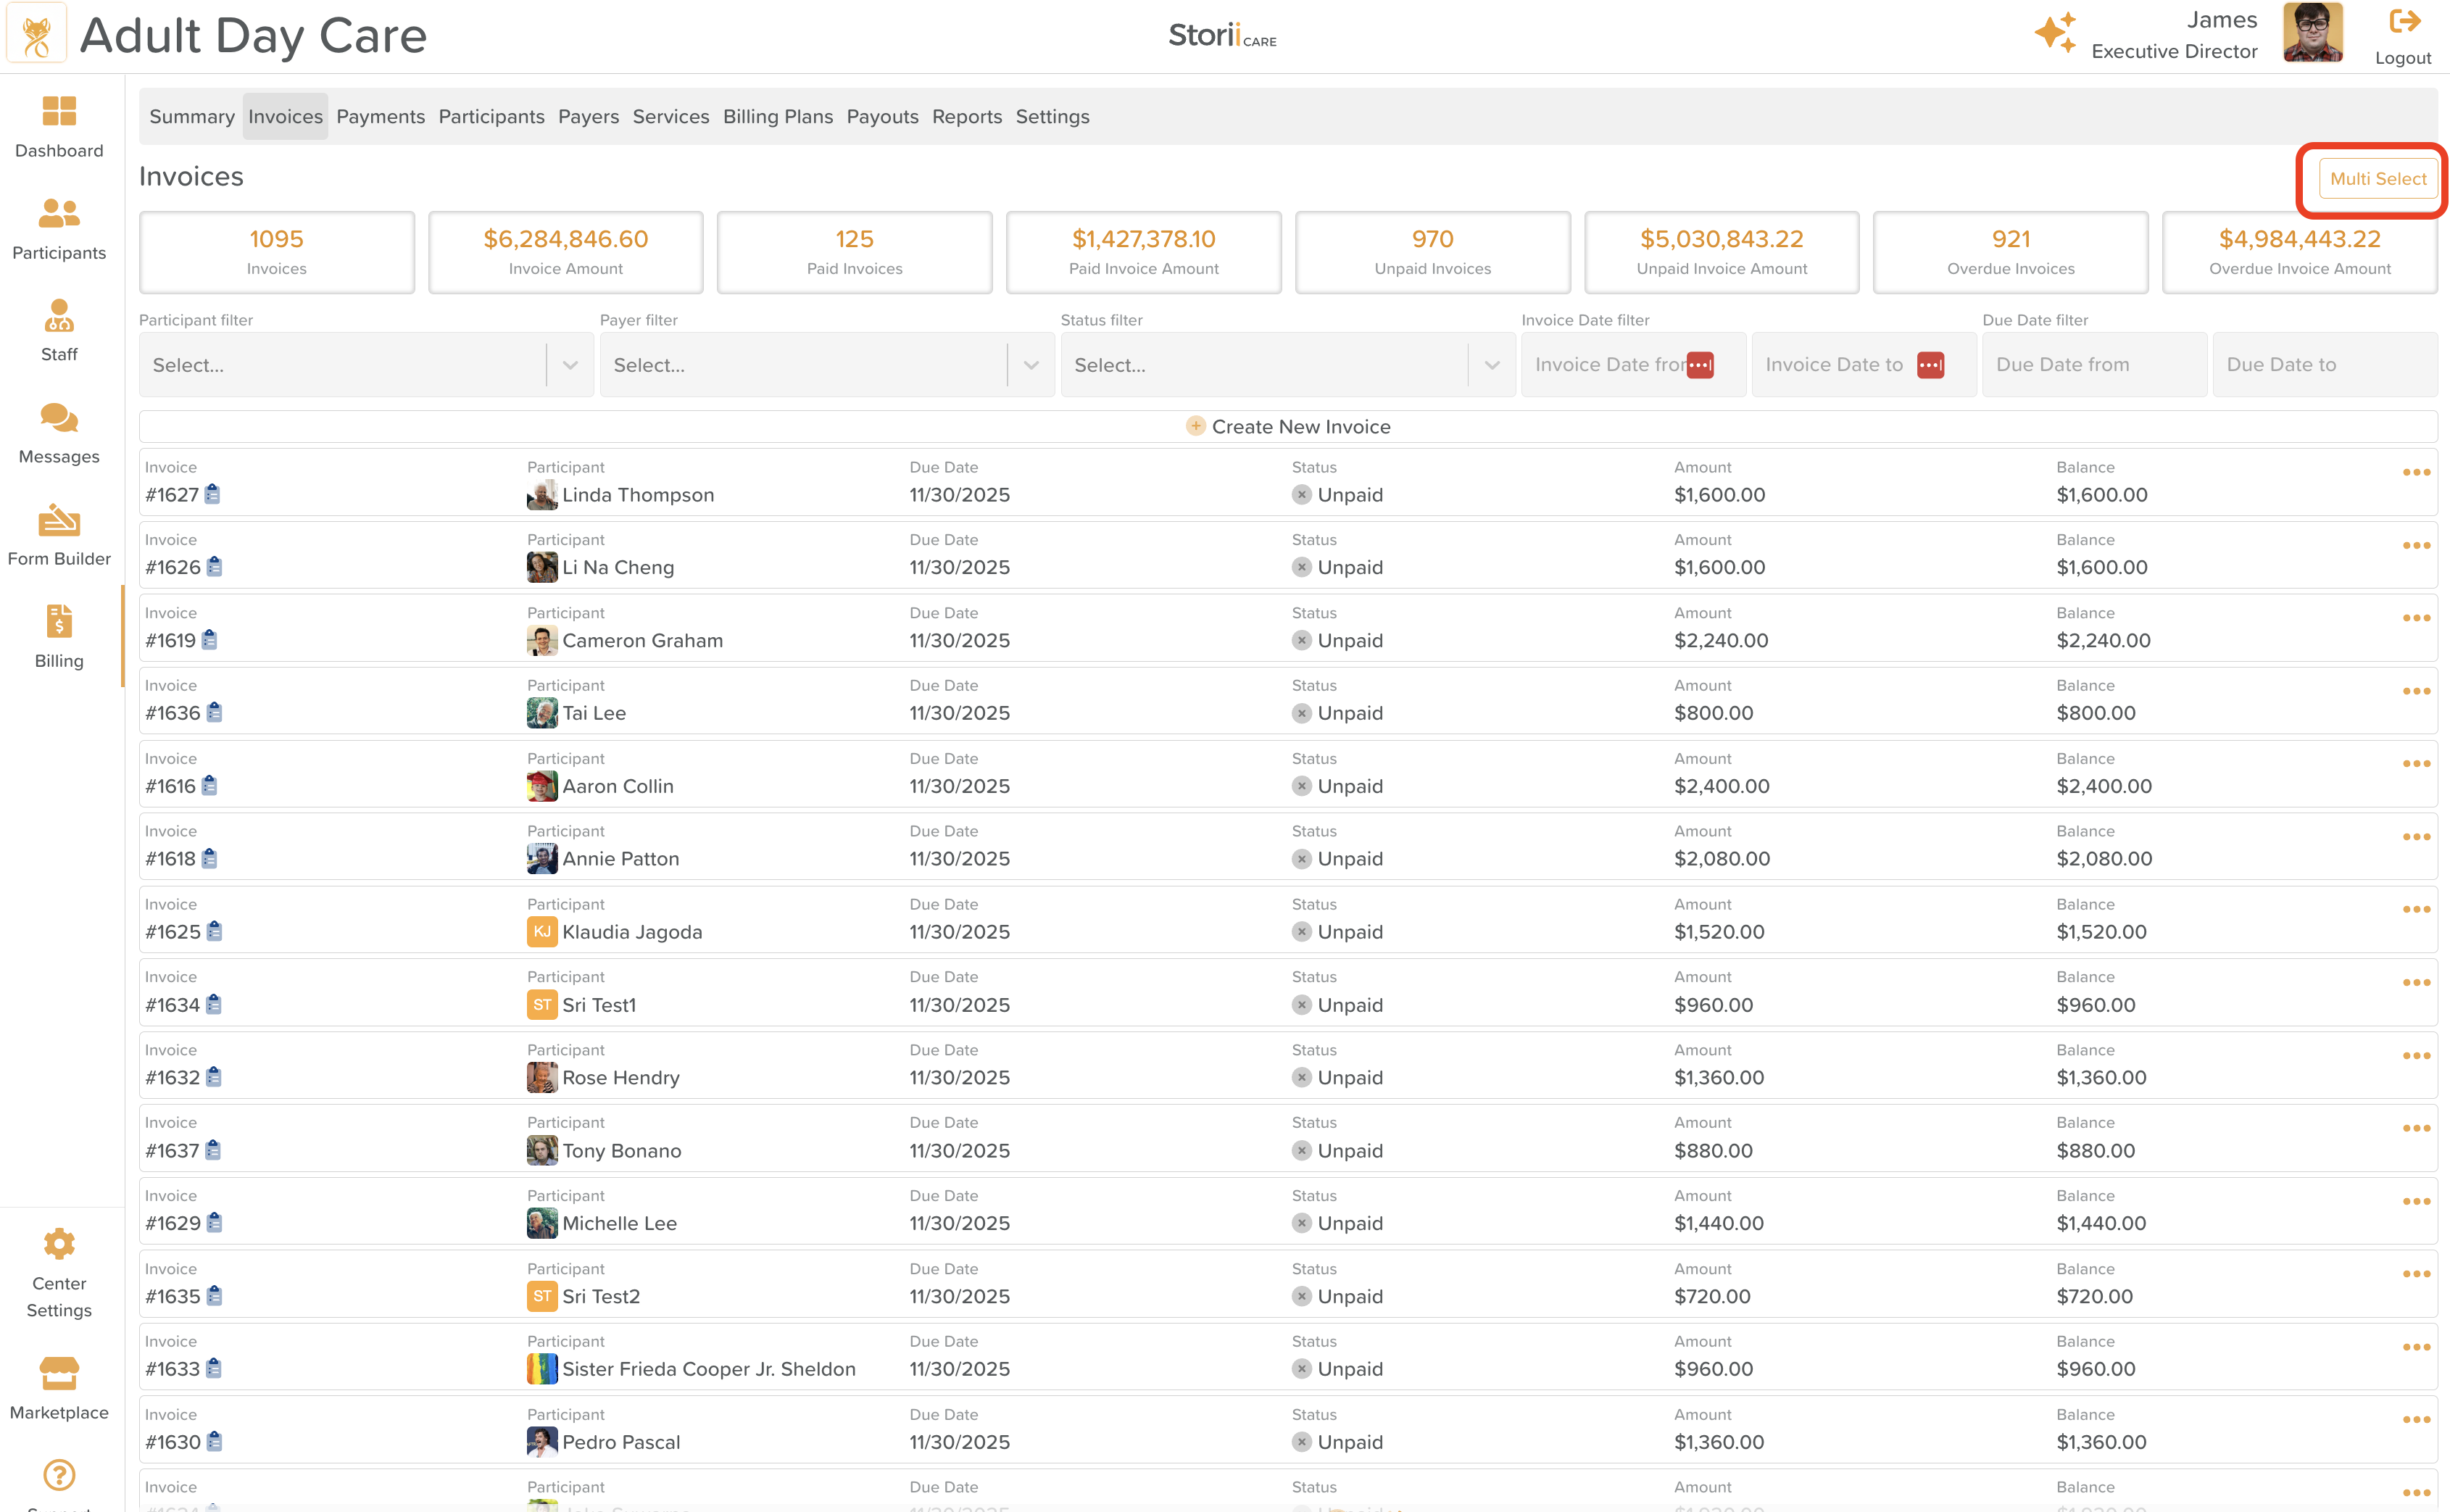
Task: Click the Due Date from field
Action: tap(2093, 365)
